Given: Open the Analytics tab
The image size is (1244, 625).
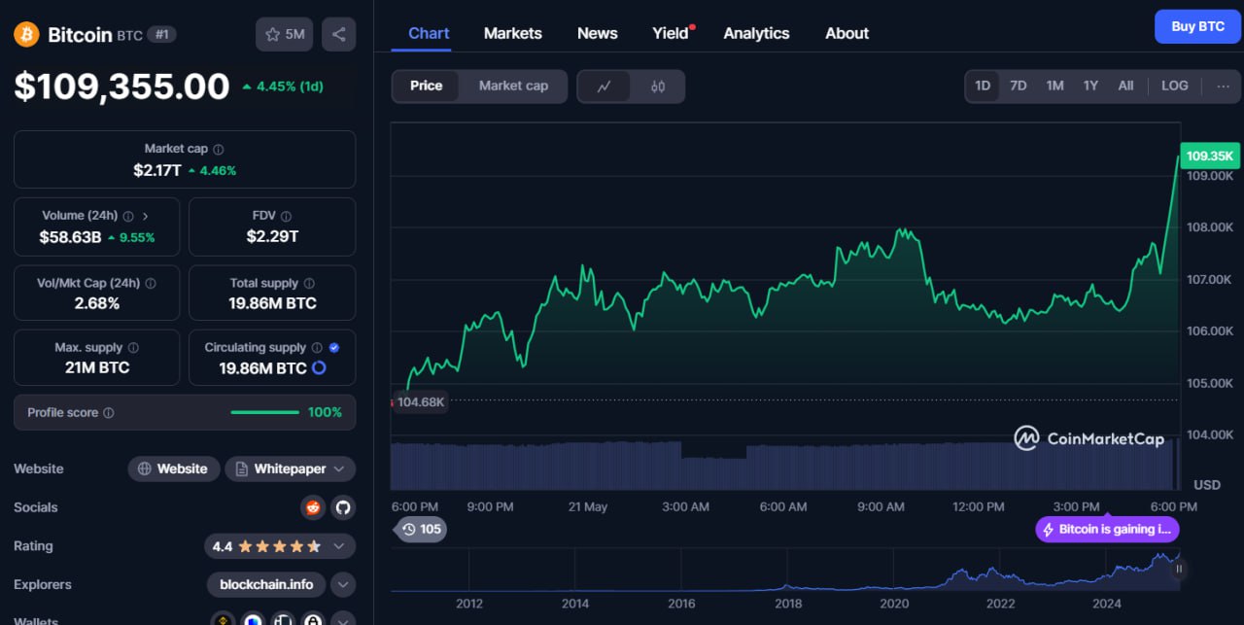Looking at the screenshot, I should coord(756,33).
